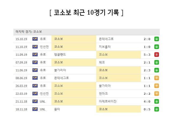
Task: Click the 아제르바이잔 team name
Action: 108,101
